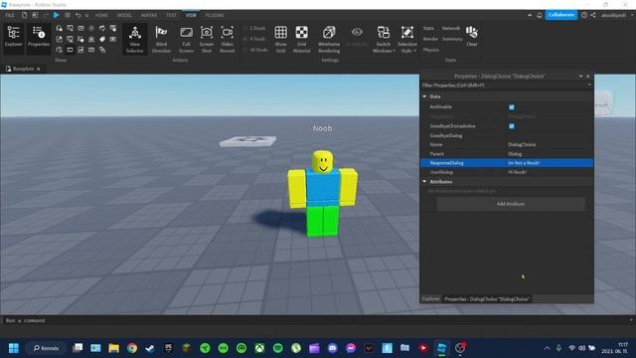The height and width of the screenshot is (358, 636).
Task: Open Grid Material setting
Action: (301, 39)
